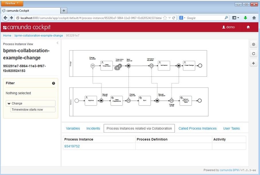The height and width of the screenshot is (175, 260).
Task: Open the Filter help question mark
Action: [53, 83]
